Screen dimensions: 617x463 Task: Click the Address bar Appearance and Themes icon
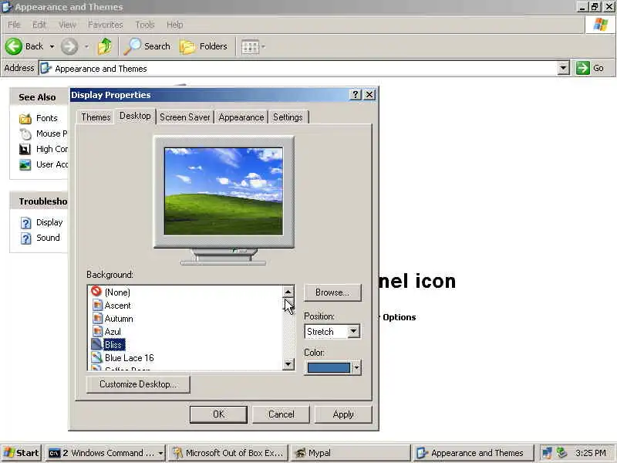[46, 68]
